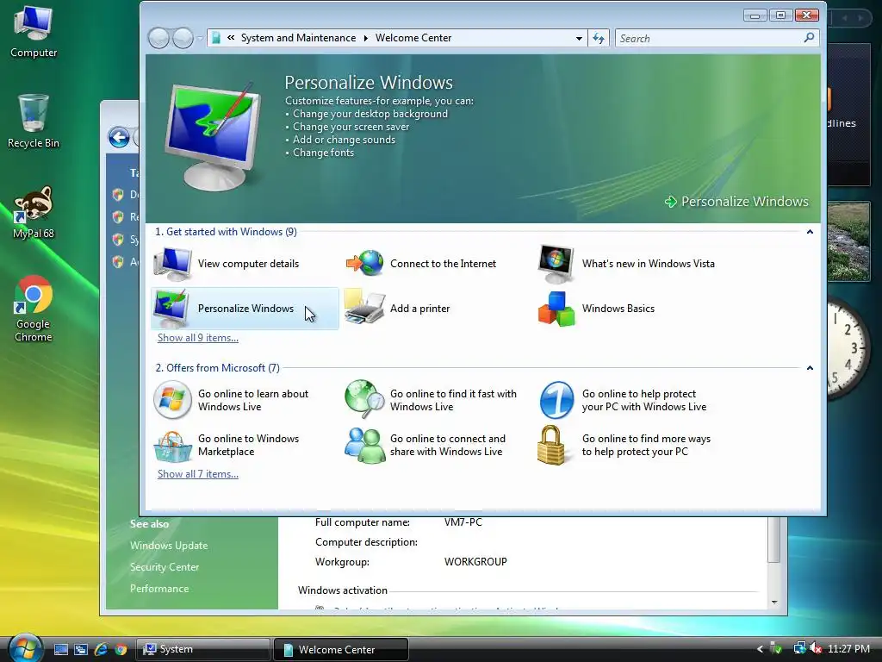The width and height of the screenshot is (882, 662).
Task: Open Security Center in System window
Action: pyautogui.click(x=165, y=567)
